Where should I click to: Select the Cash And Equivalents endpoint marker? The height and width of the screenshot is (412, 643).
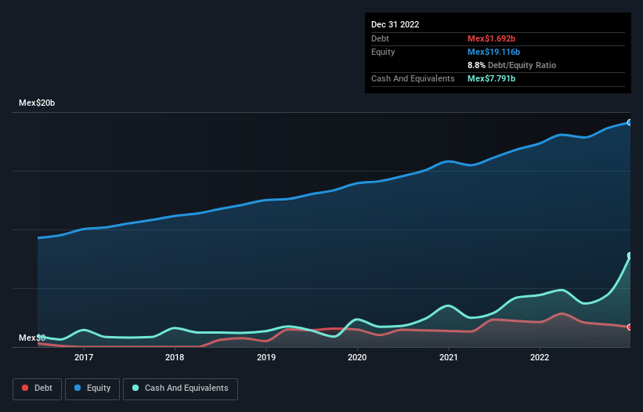[630, 255]
